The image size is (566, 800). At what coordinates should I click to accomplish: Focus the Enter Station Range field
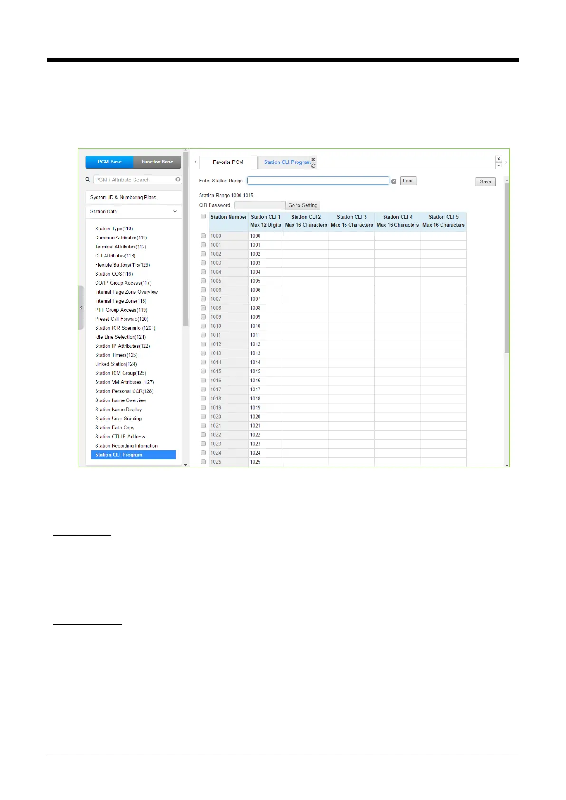pyautogui.click(x=318, y=181)
